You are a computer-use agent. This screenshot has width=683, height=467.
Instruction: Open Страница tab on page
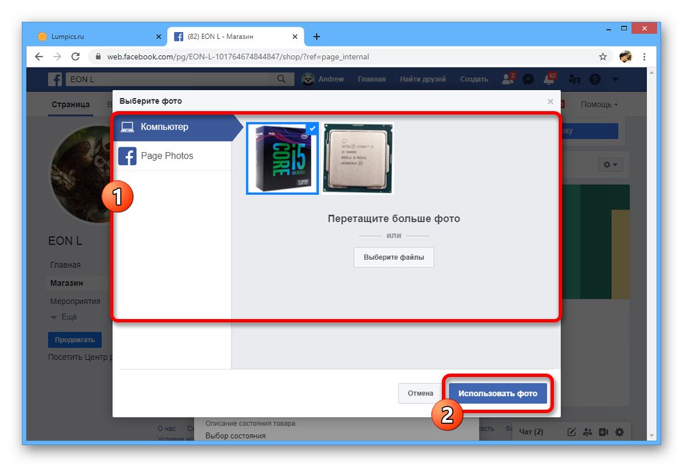(x=70, y=104)
